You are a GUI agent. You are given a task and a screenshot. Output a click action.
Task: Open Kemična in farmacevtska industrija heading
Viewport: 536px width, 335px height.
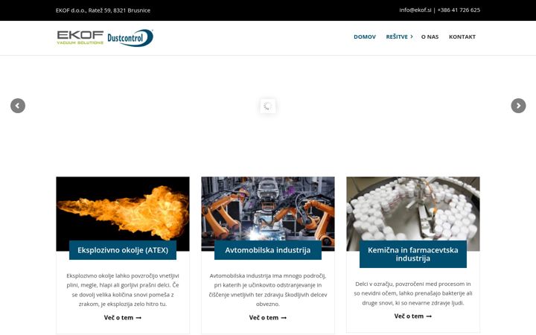413,255
